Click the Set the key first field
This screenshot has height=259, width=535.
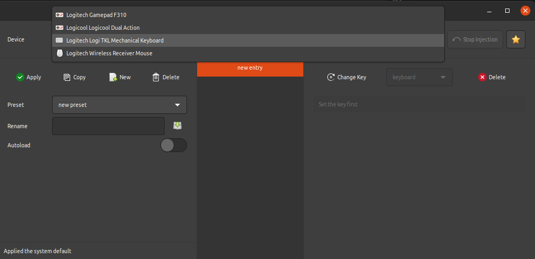coord(419,104)
